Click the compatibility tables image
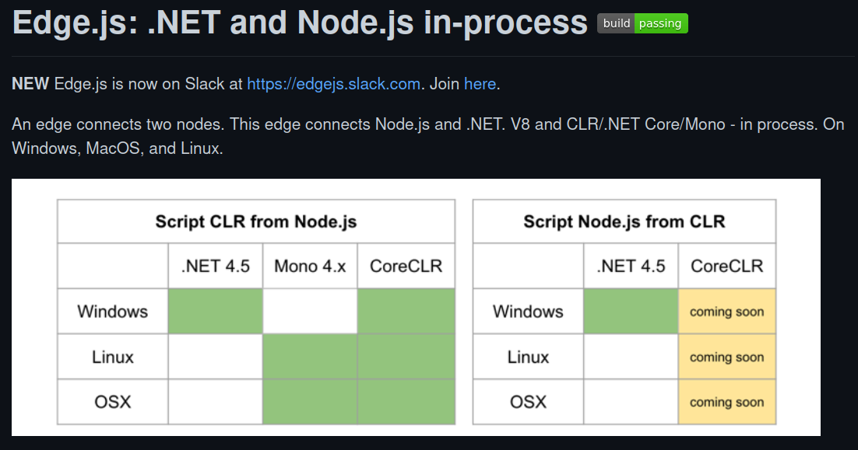Image resolution: width=858 pixels, height=450 pixels. click(x=416, y=307)
